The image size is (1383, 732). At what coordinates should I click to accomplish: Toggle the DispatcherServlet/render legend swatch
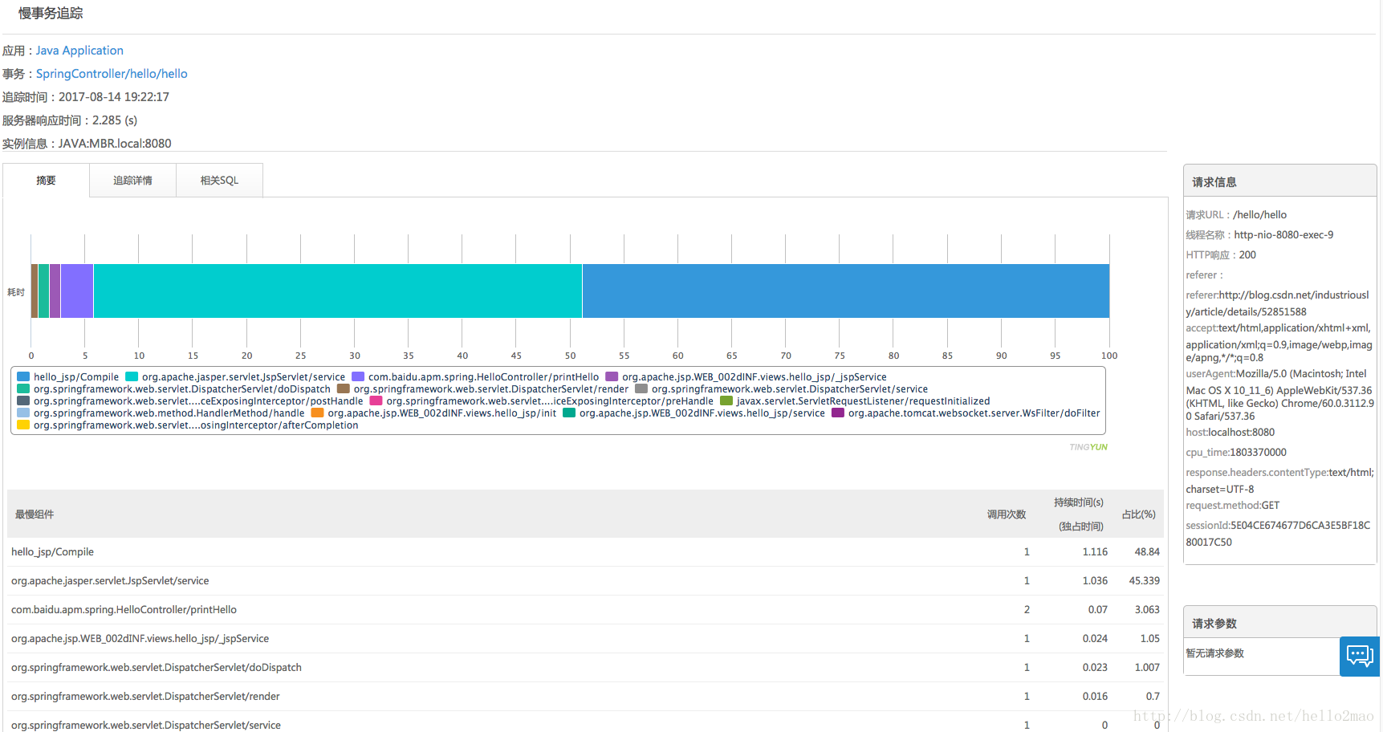(344, 388)
